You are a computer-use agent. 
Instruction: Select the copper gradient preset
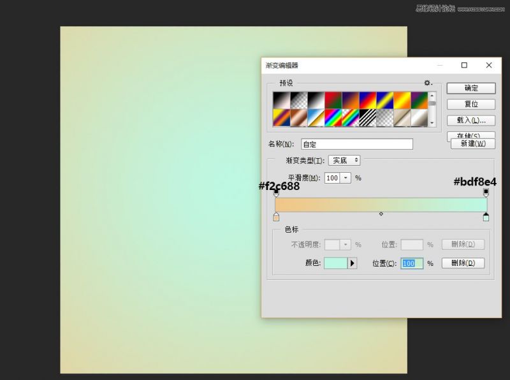(x=299, y=117)
